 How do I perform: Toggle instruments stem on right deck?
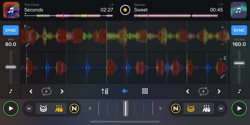coord(206,109)
